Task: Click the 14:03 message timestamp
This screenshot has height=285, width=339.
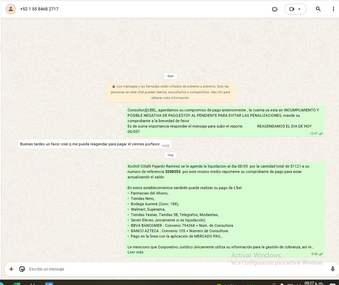Action: click(x=165, y=146)
